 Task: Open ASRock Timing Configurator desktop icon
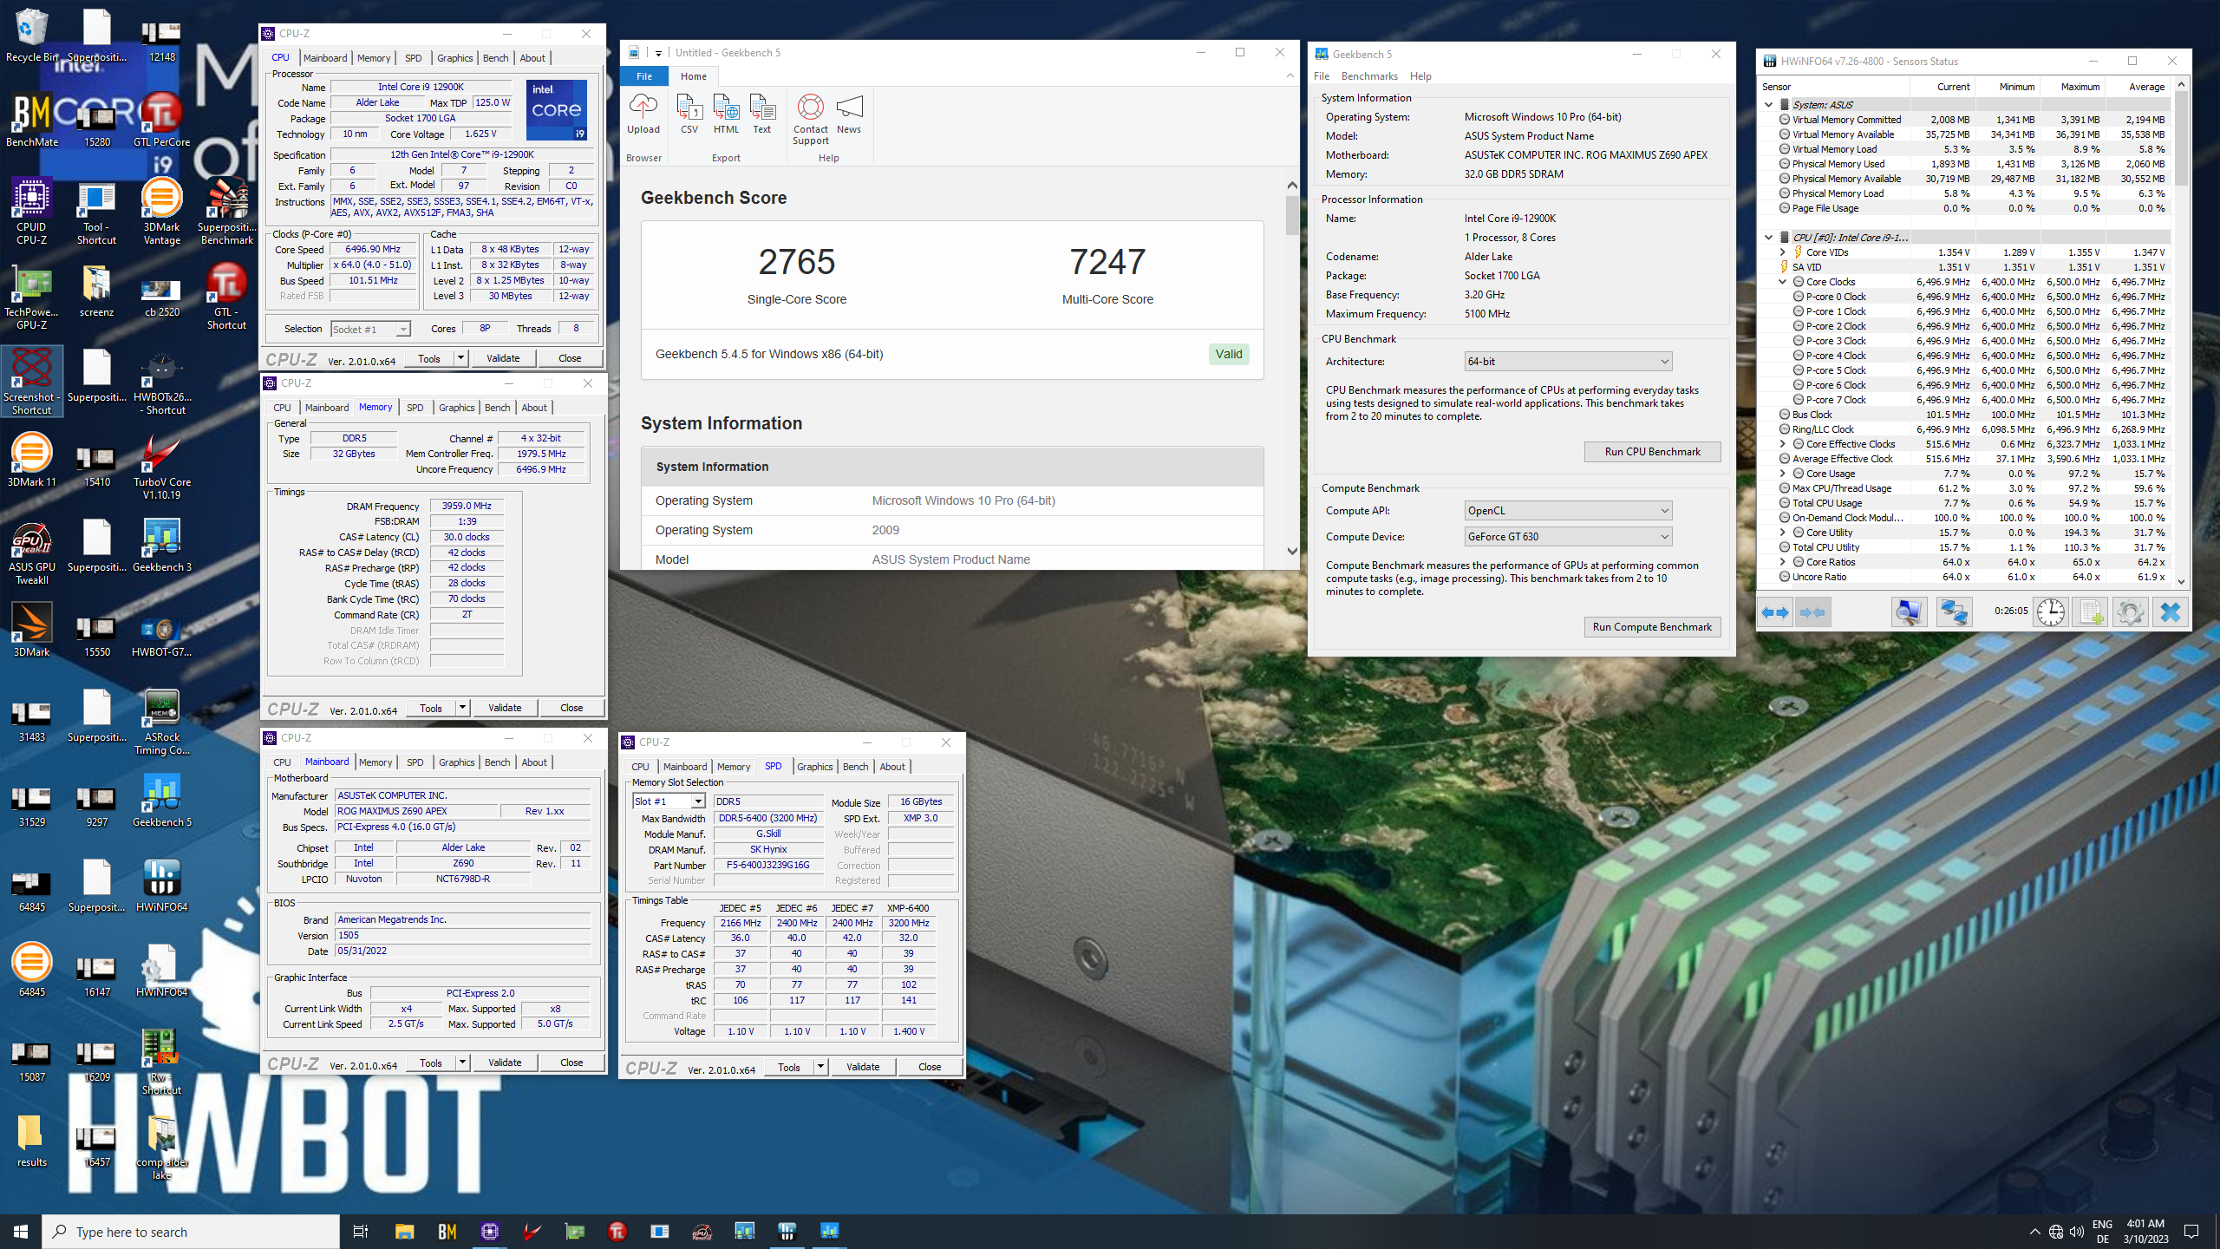click(162, 723)
